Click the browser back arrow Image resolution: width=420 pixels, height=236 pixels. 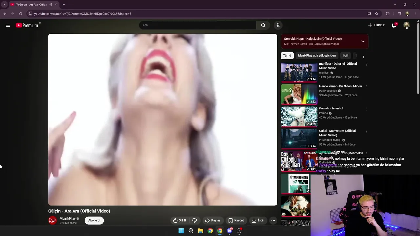5,14
